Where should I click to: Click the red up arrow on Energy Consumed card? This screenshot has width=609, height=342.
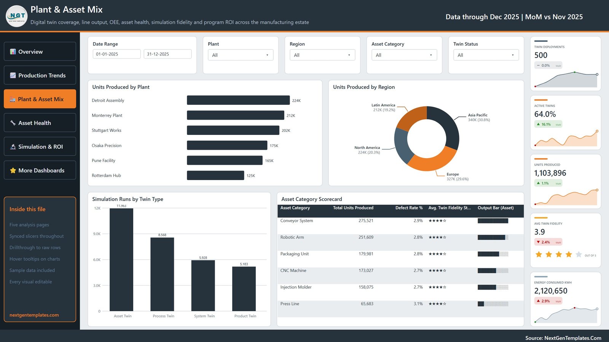click(538, 301)
